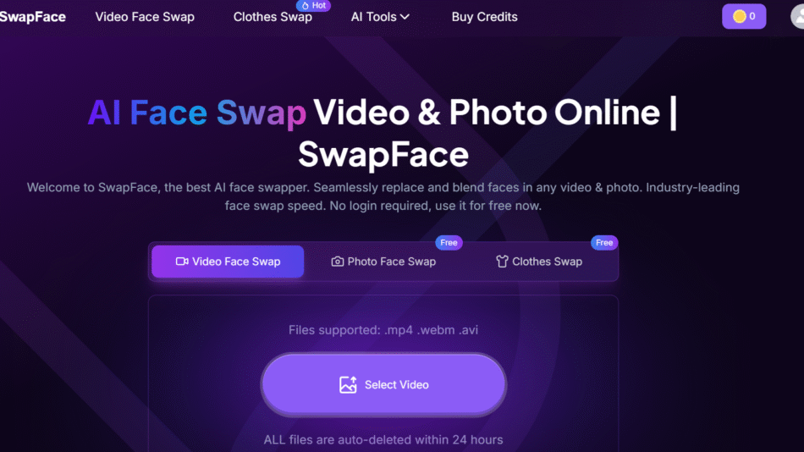Switch to the Clothes Swap tab

tap(539, 262)
